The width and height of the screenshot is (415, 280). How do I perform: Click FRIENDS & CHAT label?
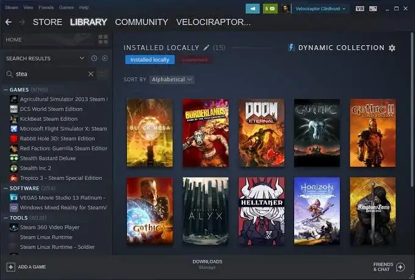tap(383, 267)
